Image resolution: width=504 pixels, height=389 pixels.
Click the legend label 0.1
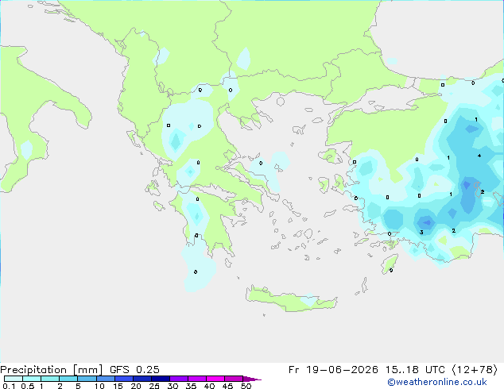(x=9, y=386)
